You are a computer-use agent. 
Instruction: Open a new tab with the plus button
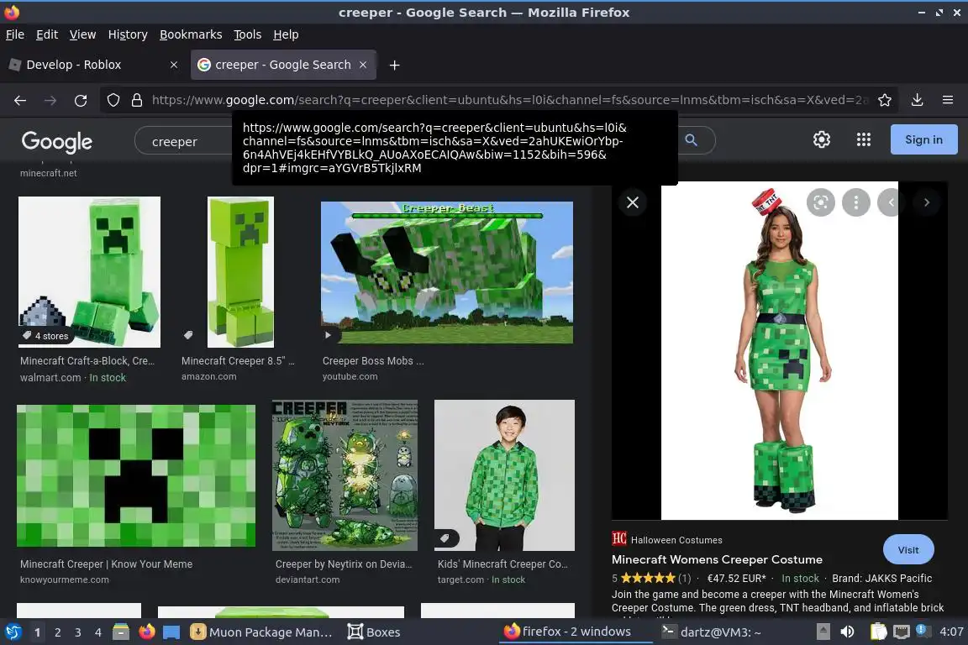[394, 65]
